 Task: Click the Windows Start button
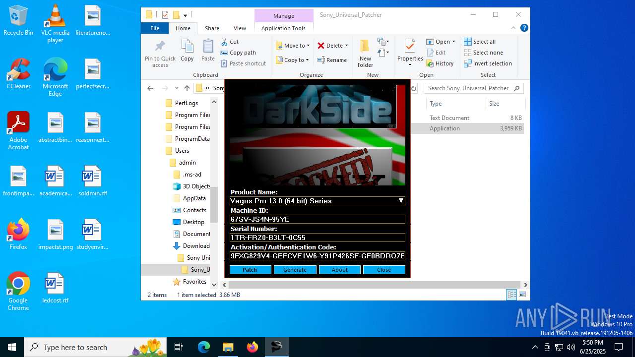(x=12, y=347)
